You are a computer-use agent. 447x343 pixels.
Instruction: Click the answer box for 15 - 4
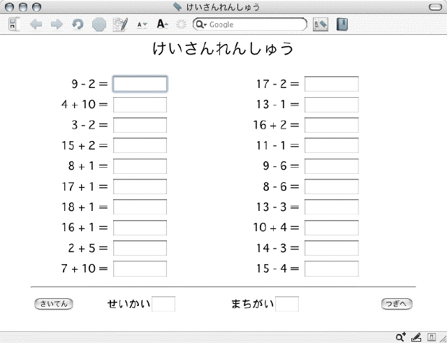click(x=331, y=269)
